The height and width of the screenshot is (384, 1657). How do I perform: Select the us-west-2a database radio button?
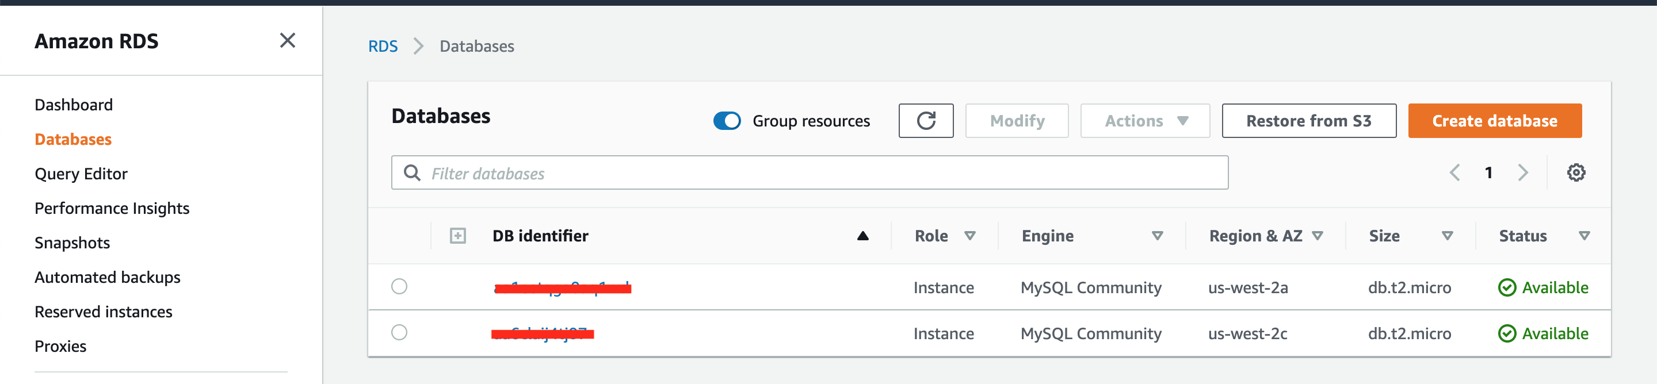coord(399,286)
